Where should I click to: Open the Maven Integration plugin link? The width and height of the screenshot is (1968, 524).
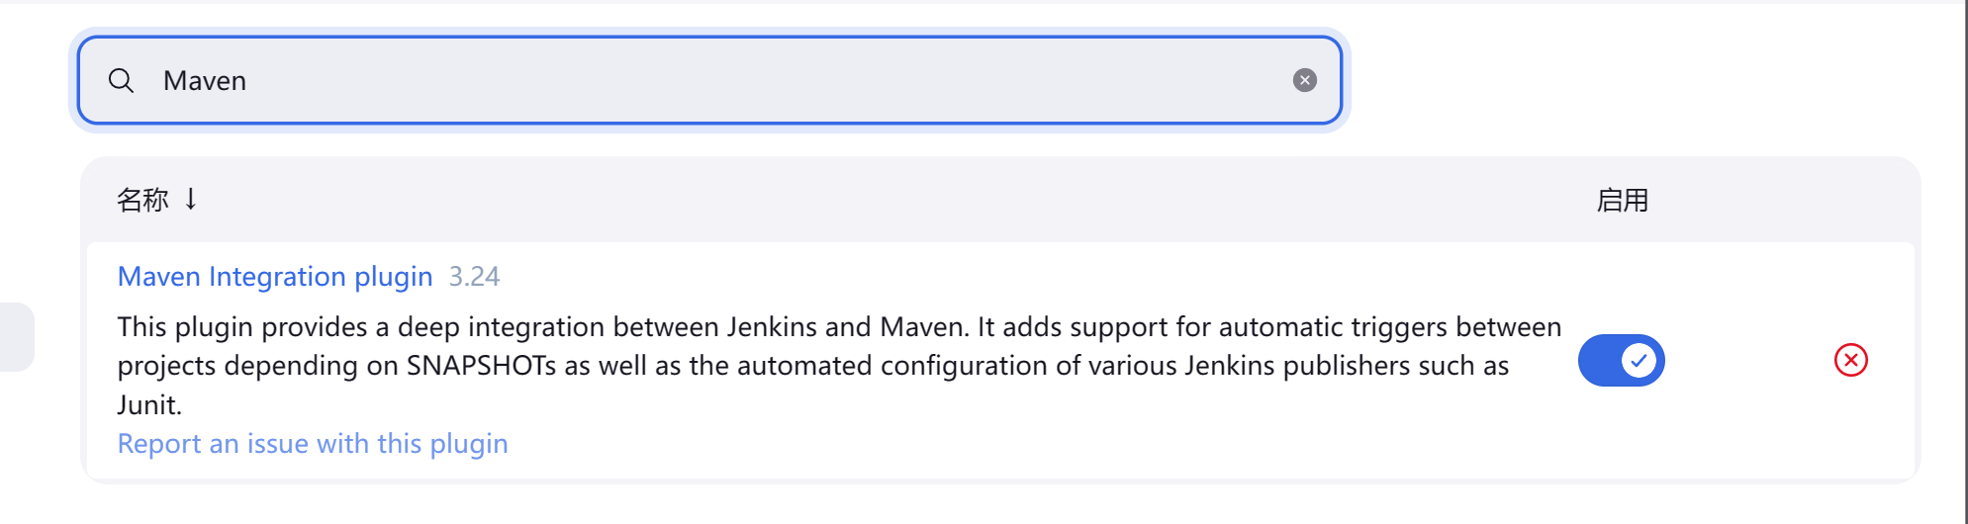click(275, 277)
